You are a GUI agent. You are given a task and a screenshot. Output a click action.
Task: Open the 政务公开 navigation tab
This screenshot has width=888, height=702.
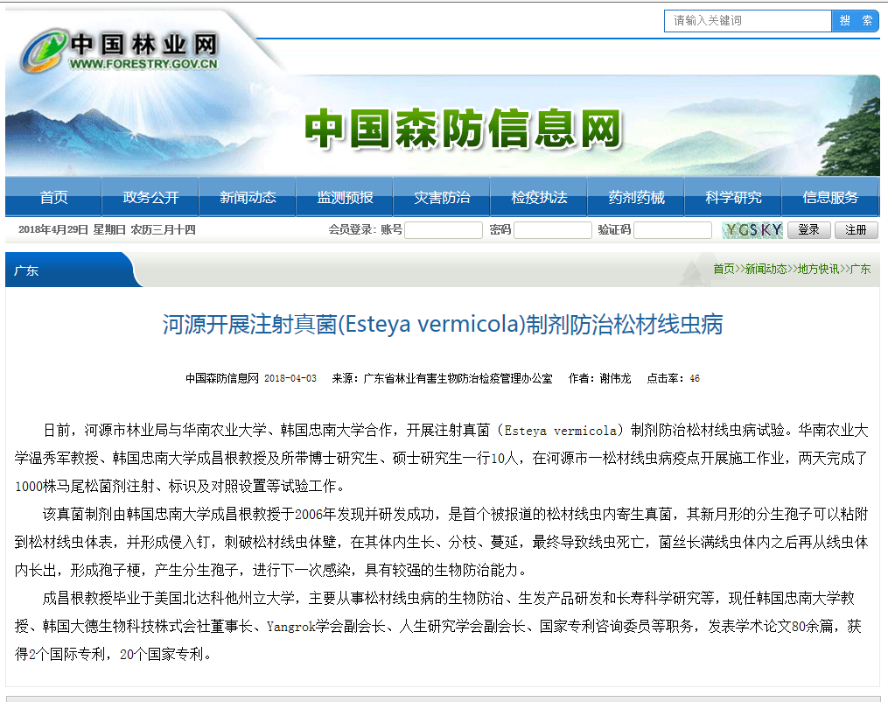[x=150, y=198]
